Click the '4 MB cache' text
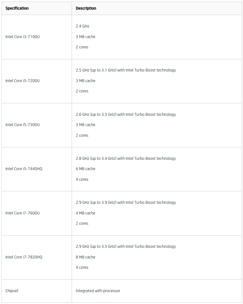The height and width of the screenshot is (304, 243). tap(85, 213)
